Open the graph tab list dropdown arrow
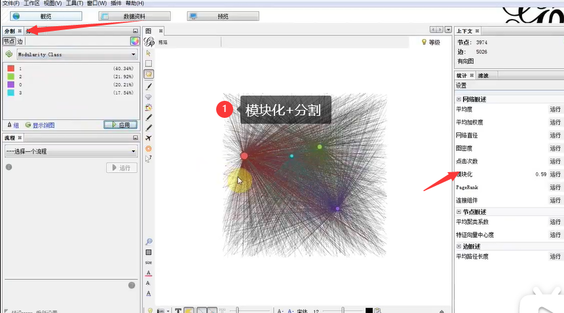The image size is (564, 313). pos(448,29)
